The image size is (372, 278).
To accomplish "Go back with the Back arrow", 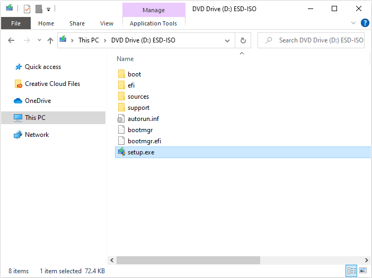I will (x=11, y=40).
